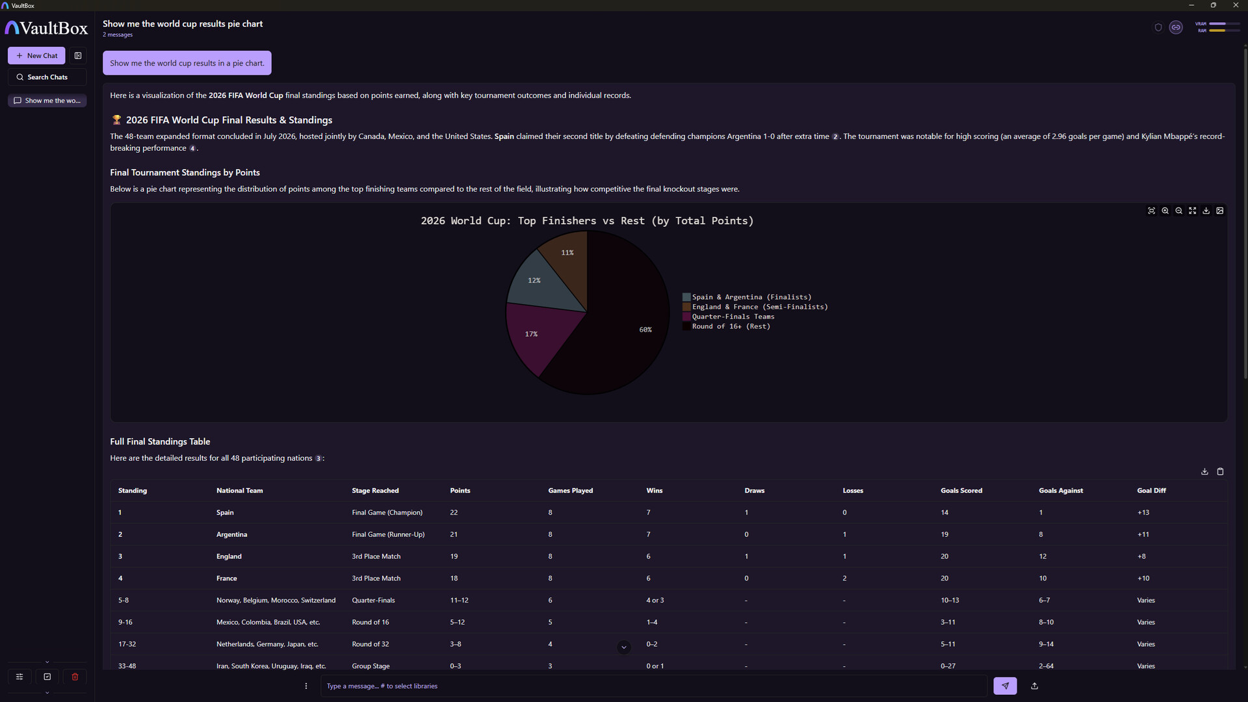Screen dimensions: 1248x702
Task: Zoom out on the pie chart
Action: tap(1178, 211)
